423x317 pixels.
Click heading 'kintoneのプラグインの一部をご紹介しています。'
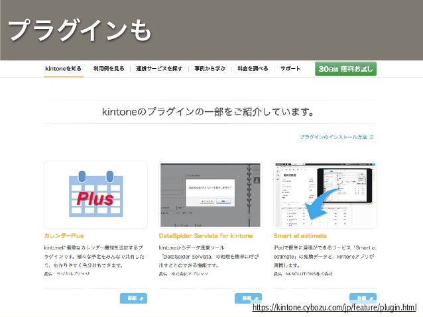tap(208, 111)
